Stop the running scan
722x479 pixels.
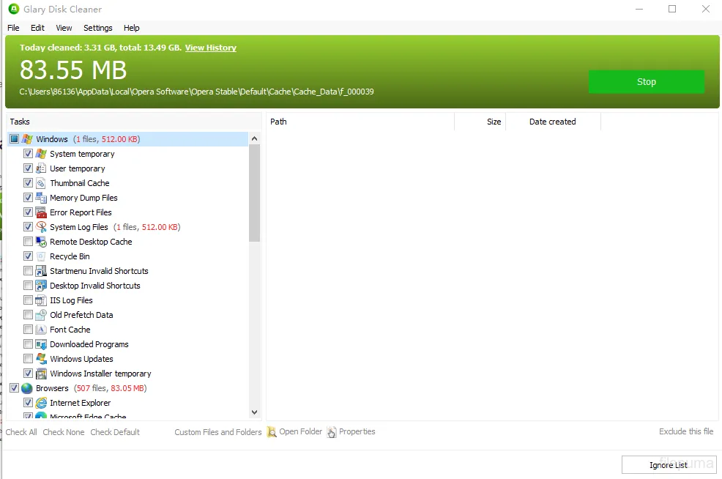click(x=646, y=82)
